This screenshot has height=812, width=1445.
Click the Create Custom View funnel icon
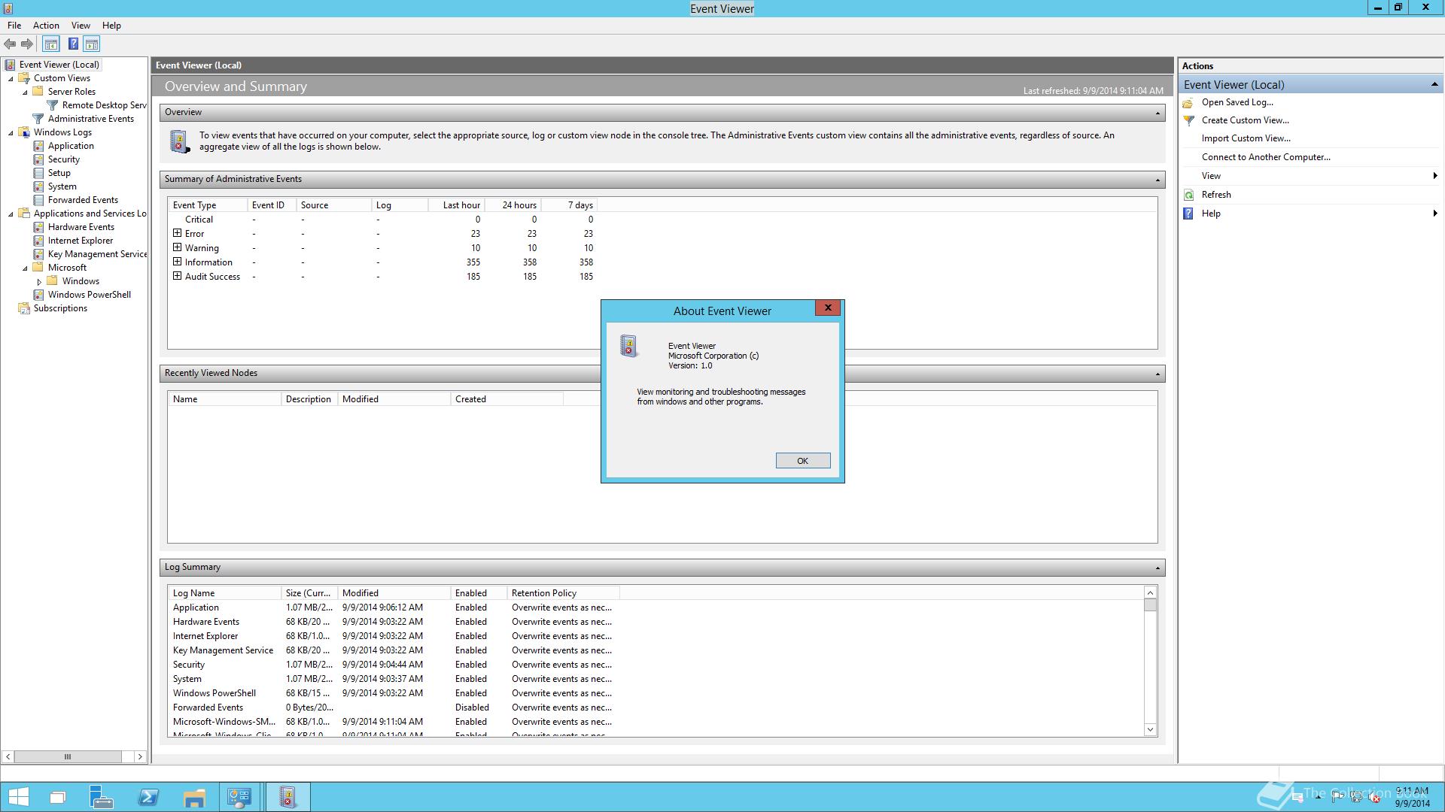pos(1188,120)
